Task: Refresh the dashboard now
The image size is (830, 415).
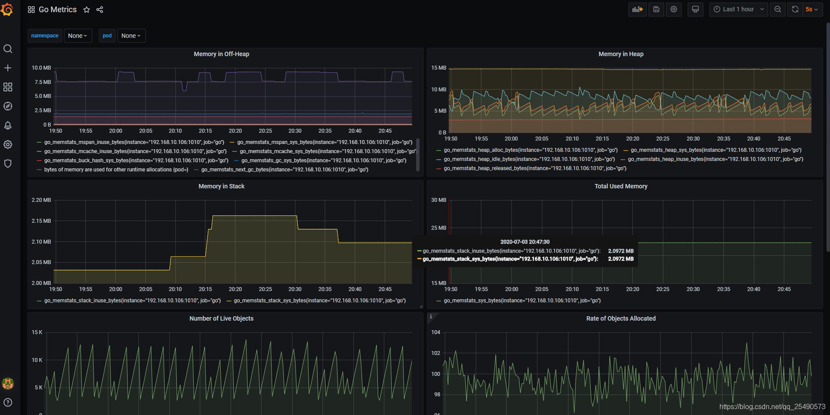Action: (x=795, y=9)
